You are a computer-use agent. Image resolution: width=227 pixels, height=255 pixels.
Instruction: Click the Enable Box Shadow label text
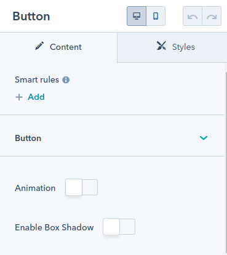(x=54, y=227)
